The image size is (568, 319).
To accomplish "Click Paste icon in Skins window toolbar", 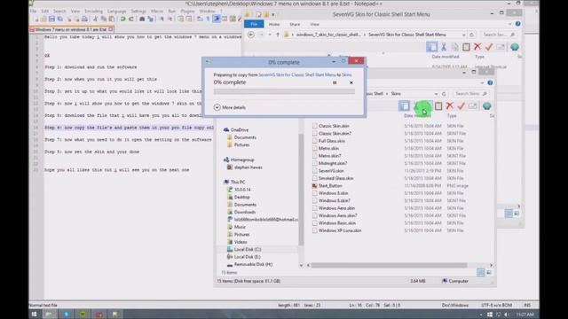I will coord(438,106).
